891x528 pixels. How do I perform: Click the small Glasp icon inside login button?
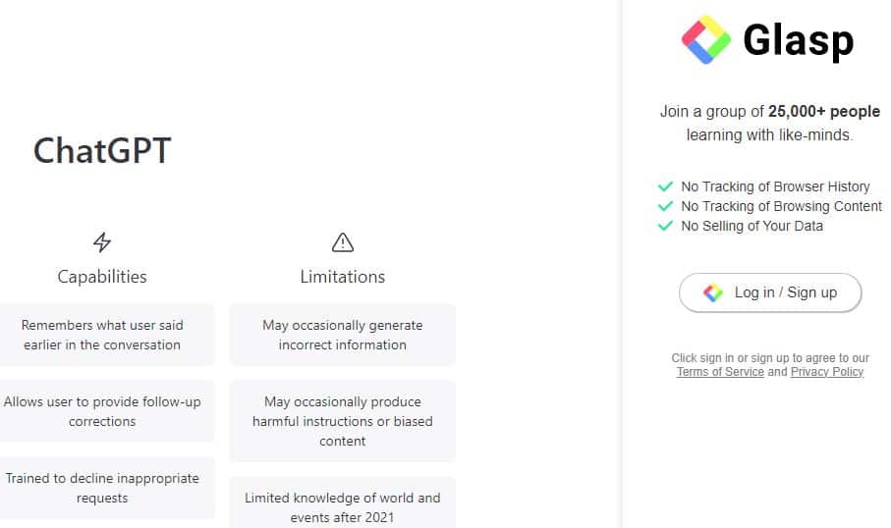pyautogui.click(x=713, y=292)
